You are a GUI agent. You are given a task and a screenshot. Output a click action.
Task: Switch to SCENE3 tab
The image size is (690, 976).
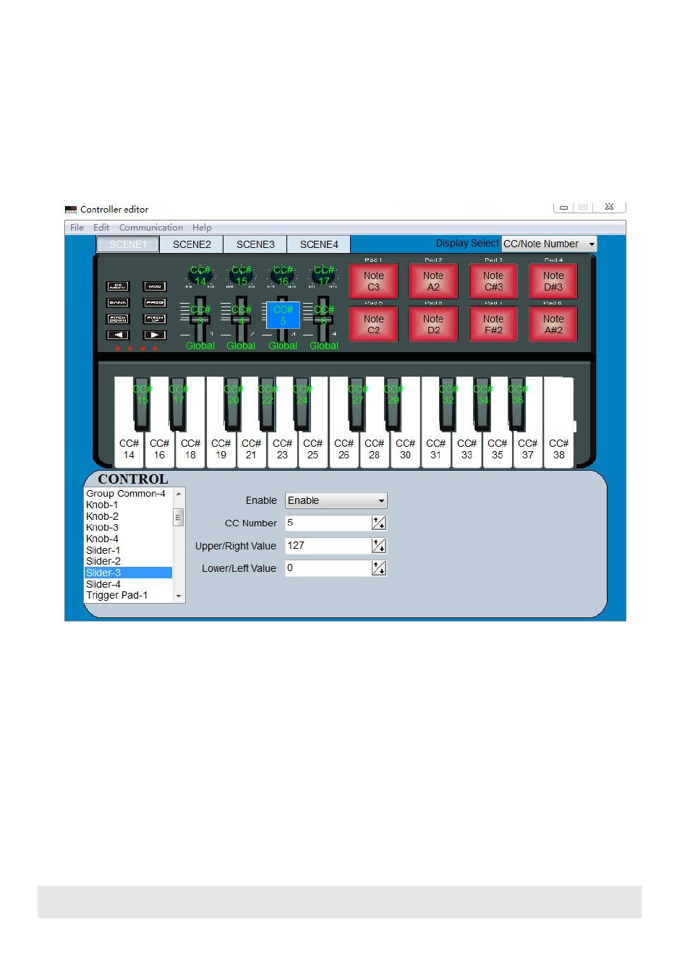pos(255,244)
